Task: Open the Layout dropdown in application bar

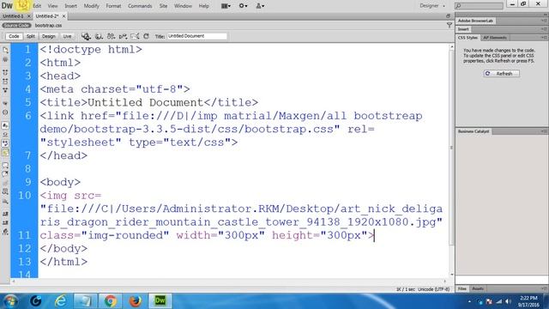Action: pyautogui.click(x=226, y=6)
